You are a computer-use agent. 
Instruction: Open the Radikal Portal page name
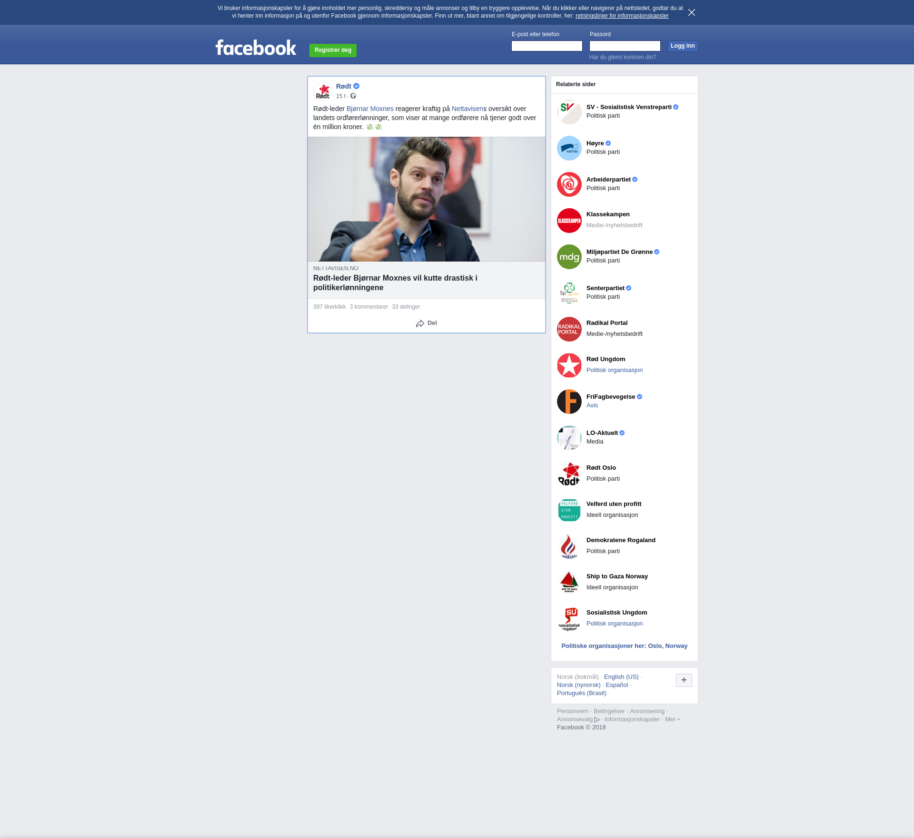607,323
